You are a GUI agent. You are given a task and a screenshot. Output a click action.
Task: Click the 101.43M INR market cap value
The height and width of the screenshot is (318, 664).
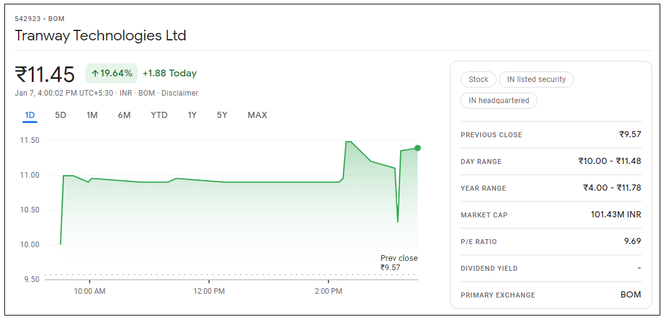click(x=615, y=214)
